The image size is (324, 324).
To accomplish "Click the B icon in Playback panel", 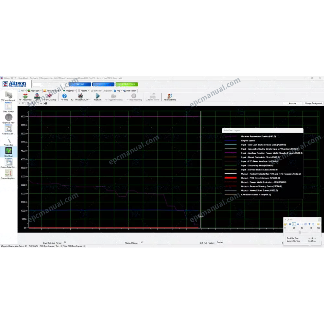I will point(313,224).
